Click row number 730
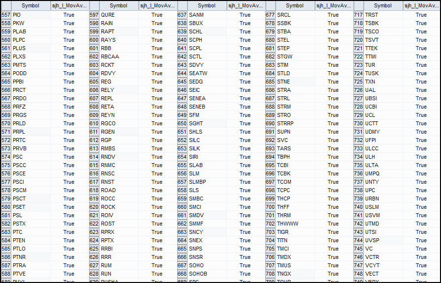This screenshot has height=283, width=441. click(358, 123)
